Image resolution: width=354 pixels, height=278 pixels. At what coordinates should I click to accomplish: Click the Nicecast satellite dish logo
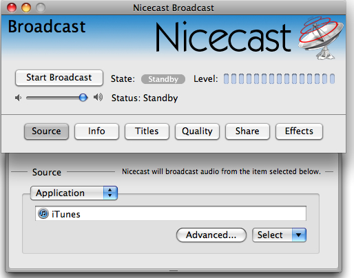click(x=321, y=38)
